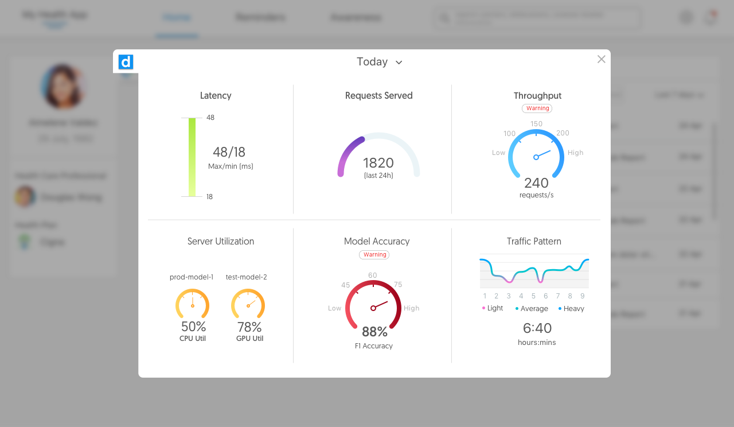Viewport: 734px width, 427px height.
Task: Click the search magnifier icon
Action: pos(444,18)
